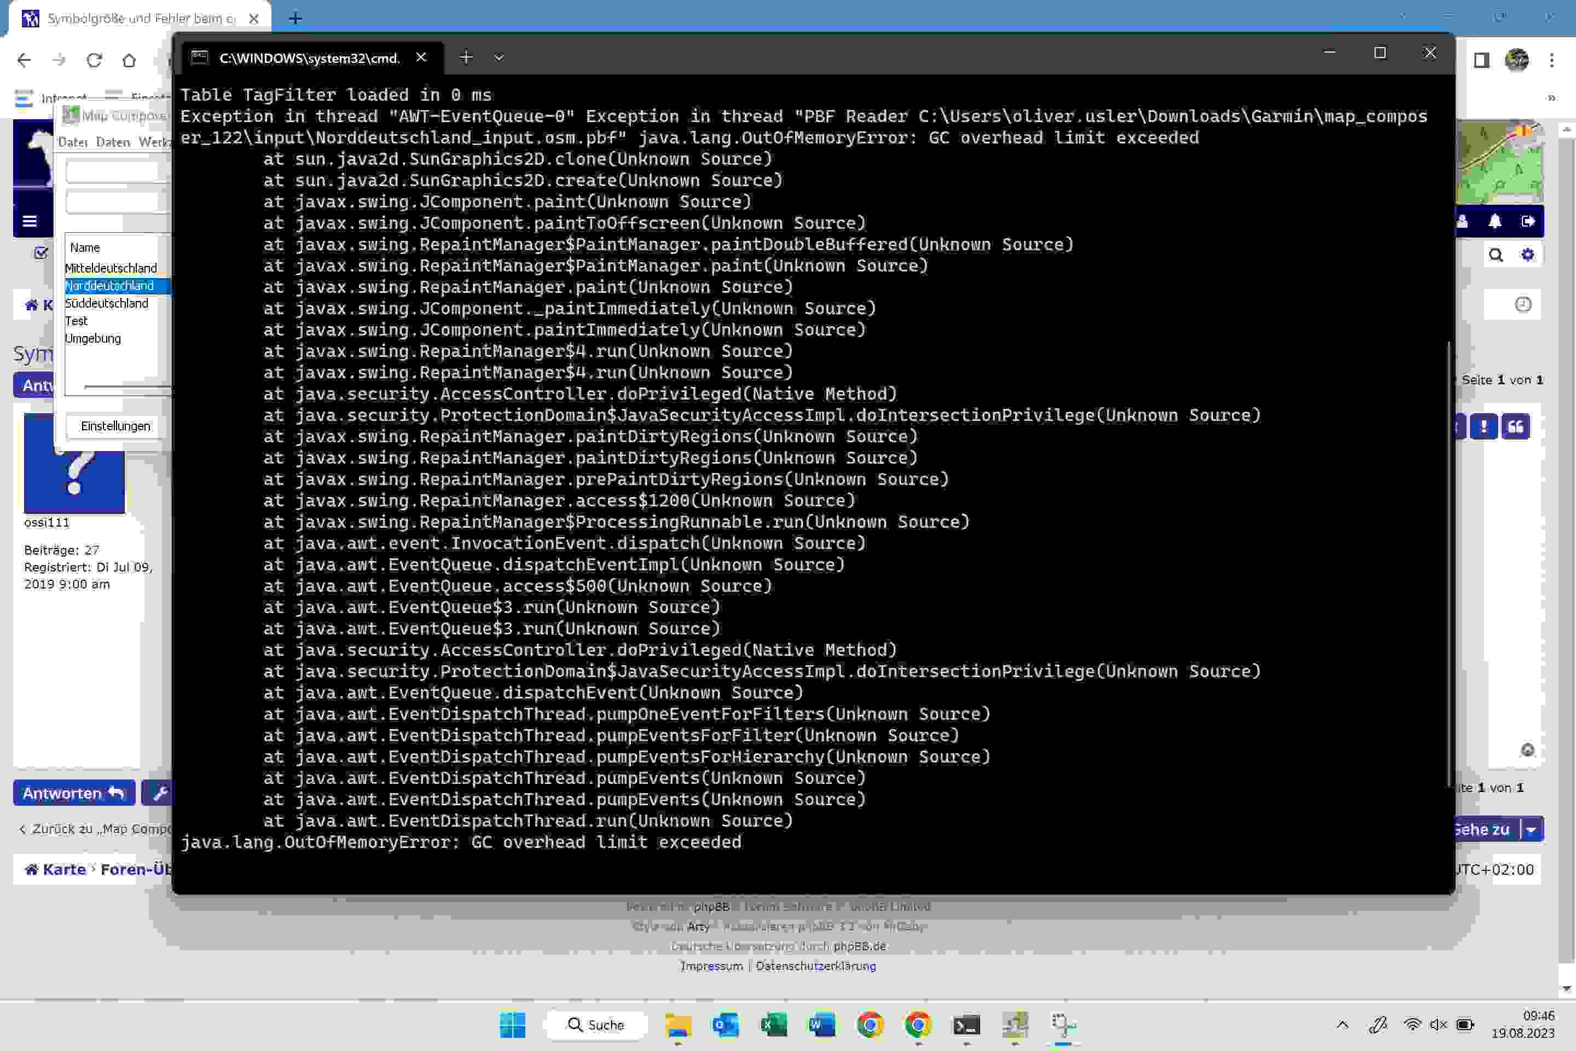1576x1051 pixels.
Task: Open the forum notifications bell
Action: (1494, 221)
